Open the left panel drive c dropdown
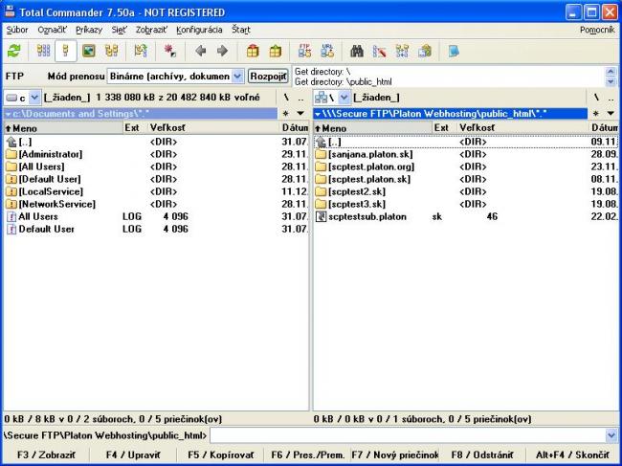Screen dimensions: 622x466 [x=34, y=98]
